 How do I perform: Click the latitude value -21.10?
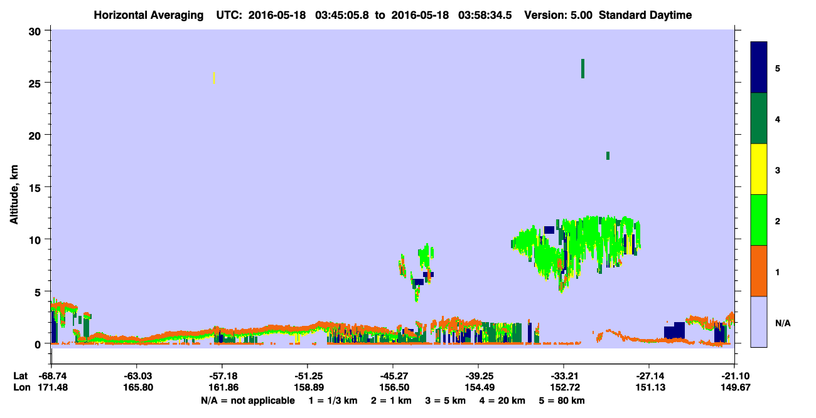[734, 376]
